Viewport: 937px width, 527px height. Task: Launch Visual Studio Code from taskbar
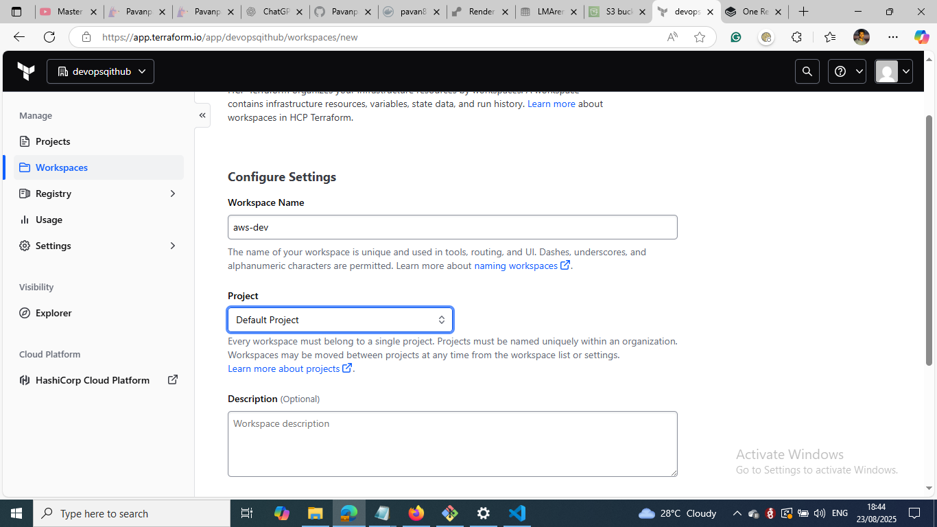[517, 513]
